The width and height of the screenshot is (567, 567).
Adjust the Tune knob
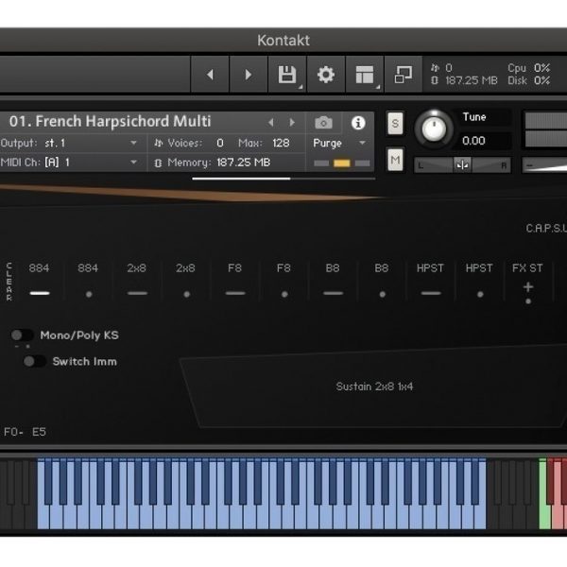(x=434, y=129)
